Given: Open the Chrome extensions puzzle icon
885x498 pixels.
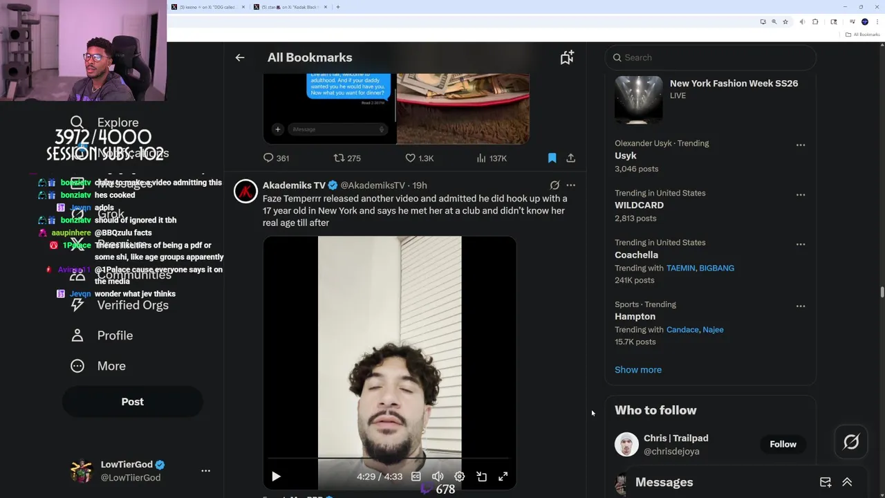Looking at the screenshot, I should coord(815,21).
